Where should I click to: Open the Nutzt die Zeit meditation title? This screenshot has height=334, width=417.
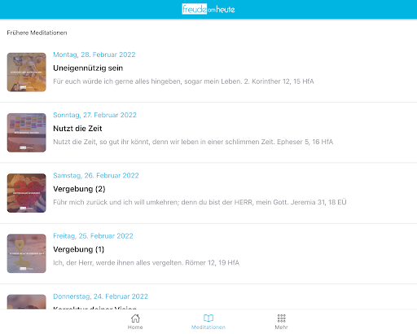tap(77, 129)
